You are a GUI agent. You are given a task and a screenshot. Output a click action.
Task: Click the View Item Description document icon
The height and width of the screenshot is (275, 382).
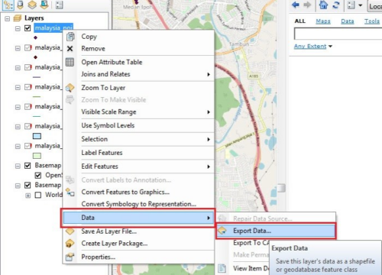[222, 268]
